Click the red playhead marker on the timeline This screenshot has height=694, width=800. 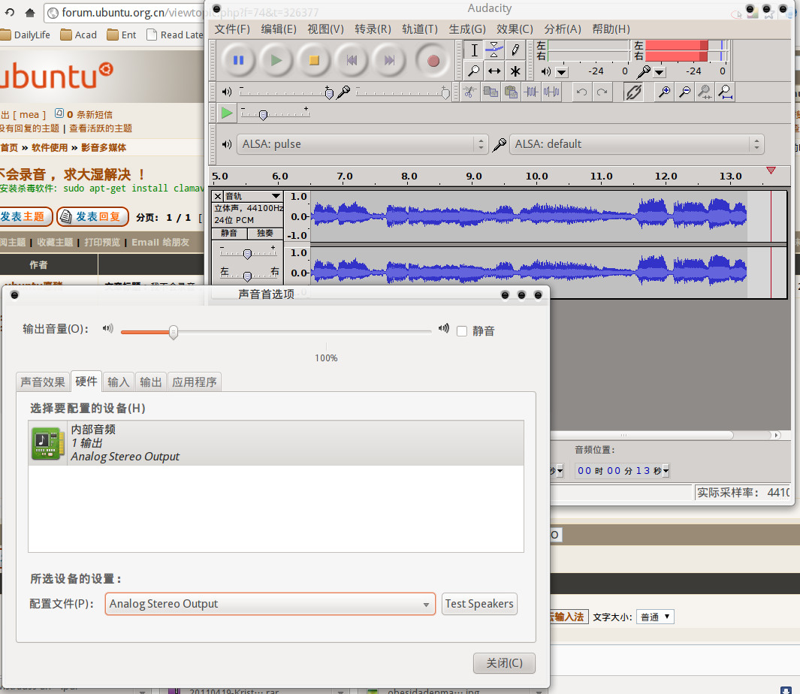(771, 170)
